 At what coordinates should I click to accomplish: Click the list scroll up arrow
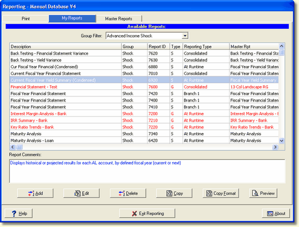click(x=281, y=46)
